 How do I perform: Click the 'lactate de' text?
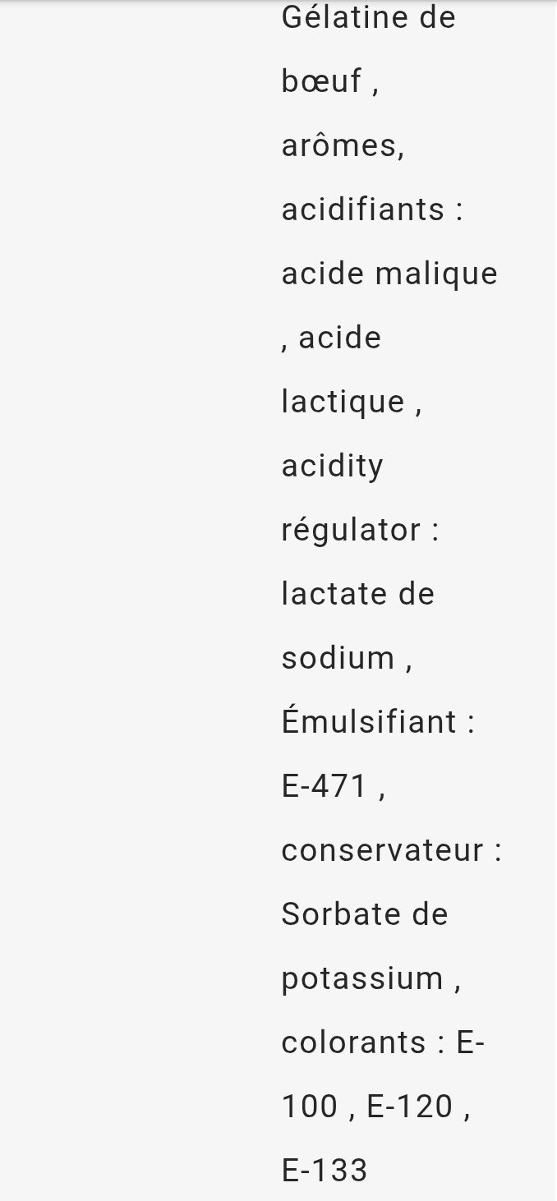point(357,594)
